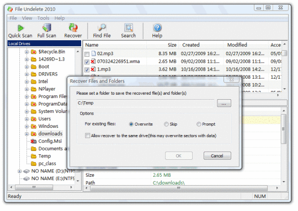Select the 14269D~1.3 folder icon

[x=34, y=59]
